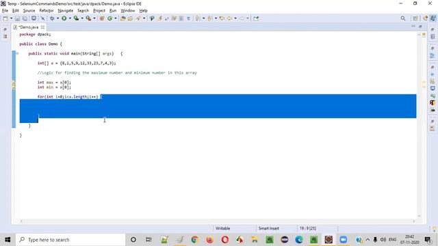
Task: Open the Navigate menu
Action: click(x=66, y=11)
